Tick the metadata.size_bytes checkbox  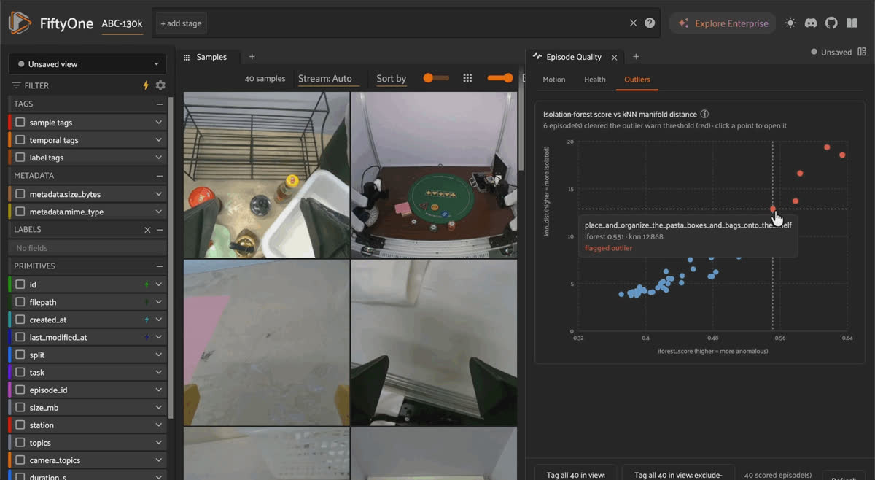tap(20, 194)
